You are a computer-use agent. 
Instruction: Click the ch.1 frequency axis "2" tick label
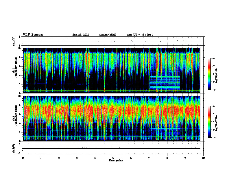pos(21,84)
